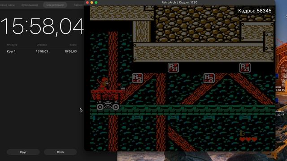Click the Всего value 15:58,03
This screenshot has width=287, height=161.
[70, 51]
